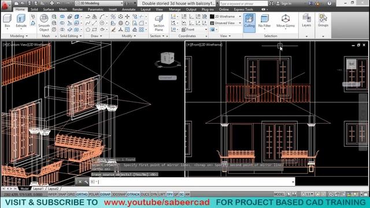
Task: Open the Layers panel button
Action: (x=306, y=20)
